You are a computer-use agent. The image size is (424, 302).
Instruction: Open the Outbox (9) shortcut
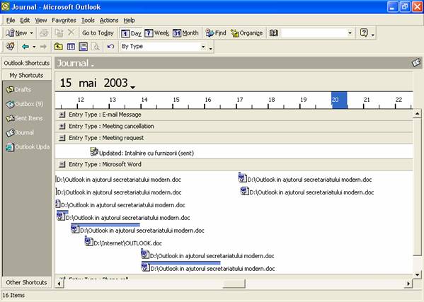click(25, 104)
